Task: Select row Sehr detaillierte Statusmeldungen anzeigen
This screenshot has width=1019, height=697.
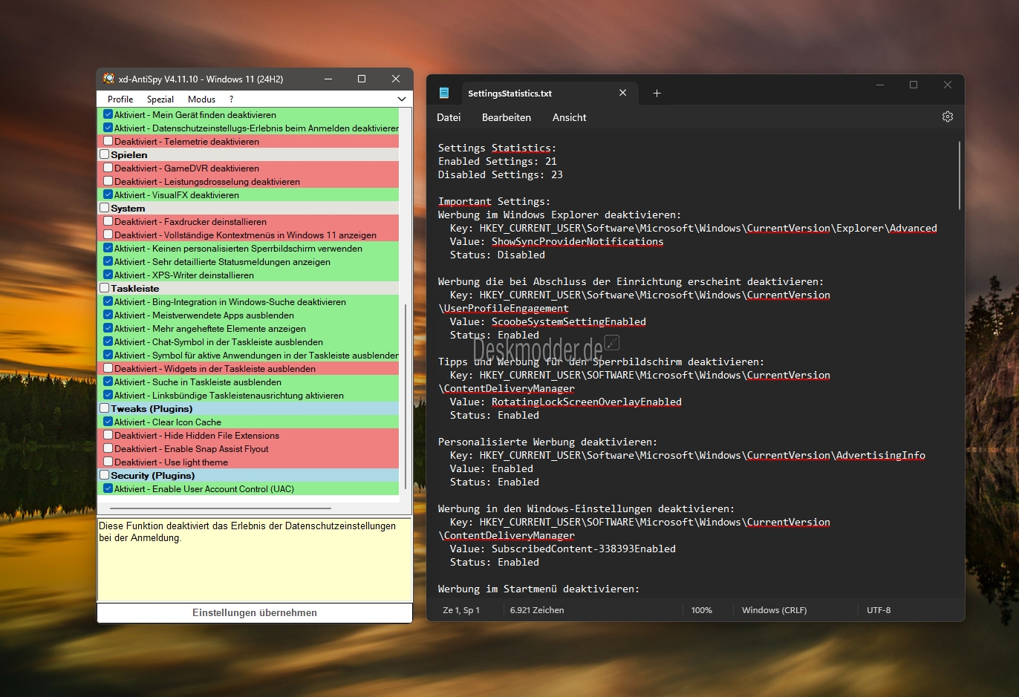Action: pyautogui.click(x=249, y=261)
